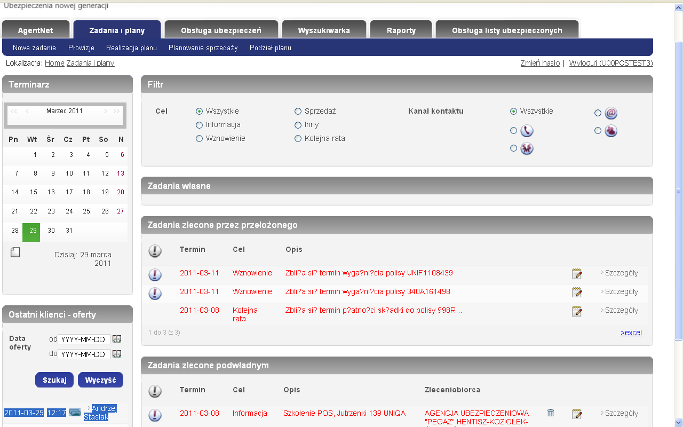Go to previous month in calendar

pos(27,112)
